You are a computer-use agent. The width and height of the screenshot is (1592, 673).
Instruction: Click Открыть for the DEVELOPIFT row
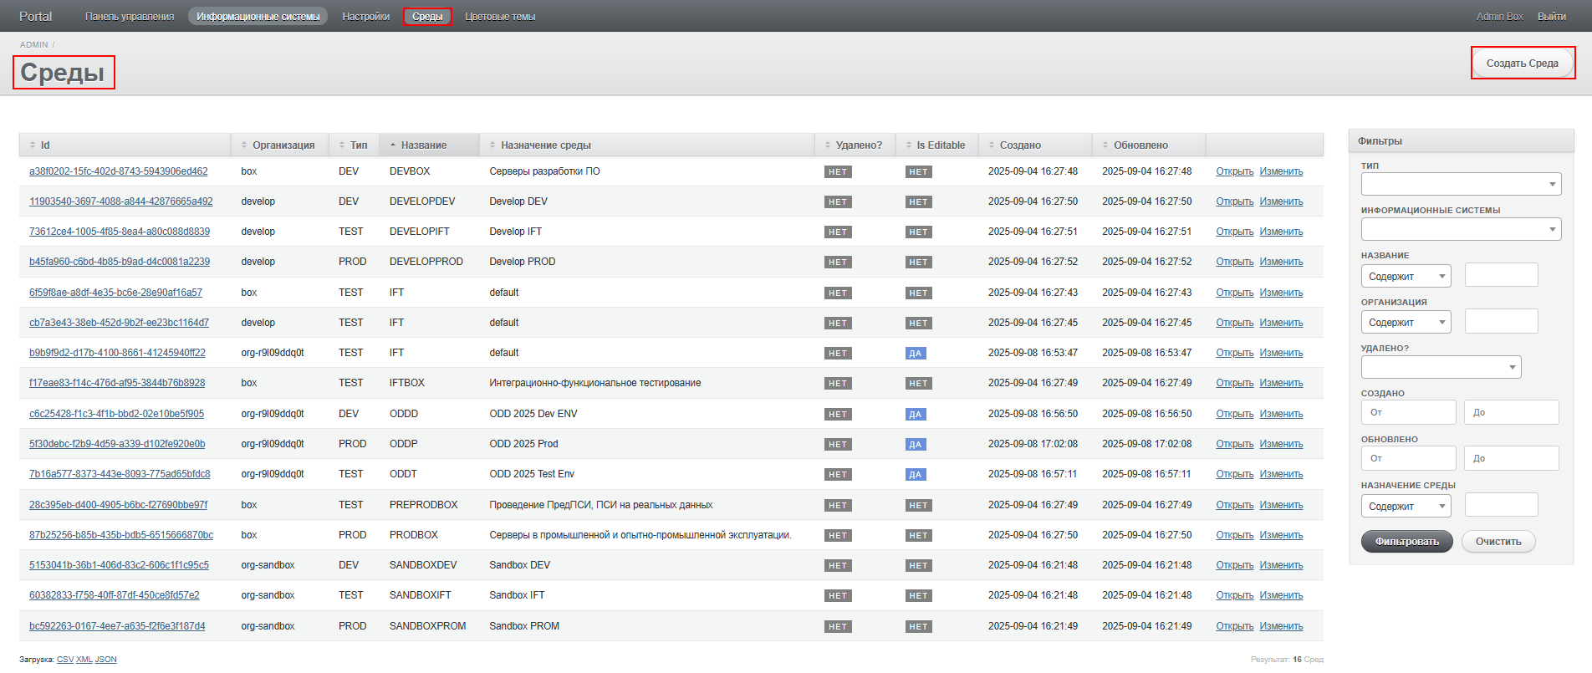click(1235, 232)
